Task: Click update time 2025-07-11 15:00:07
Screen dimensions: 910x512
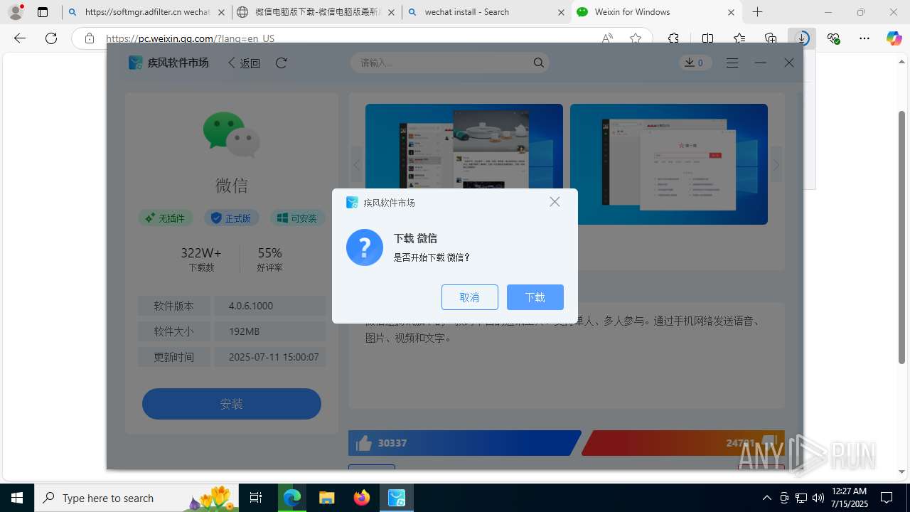Action: pyautogui.click(x=274, y=357)
